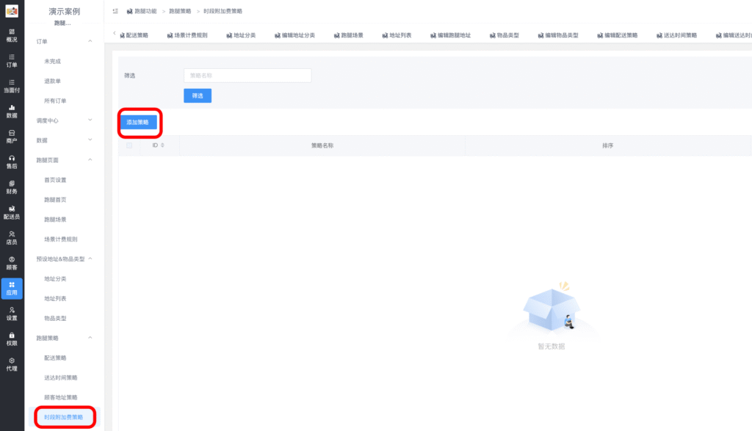Screen dimensions: 752x431
Task: Collapse the 跑腿策略 menu group
Action: (x=90, y=338)
